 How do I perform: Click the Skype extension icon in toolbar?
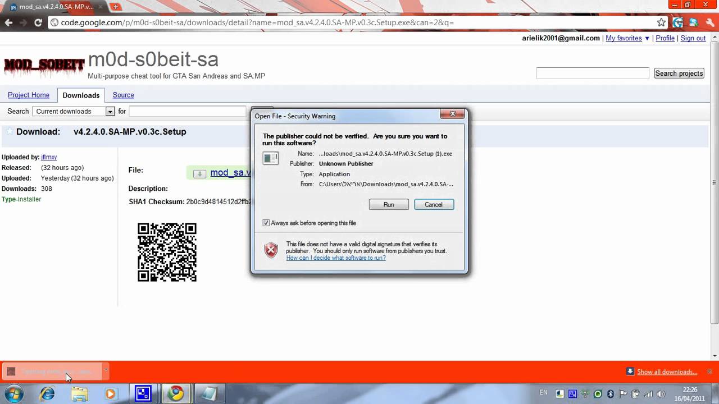pos(694,22)
